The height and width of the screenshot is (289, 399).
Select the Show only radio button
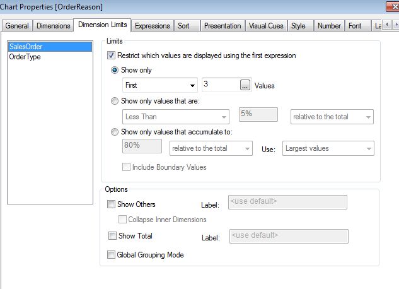[x=115, y=70]
